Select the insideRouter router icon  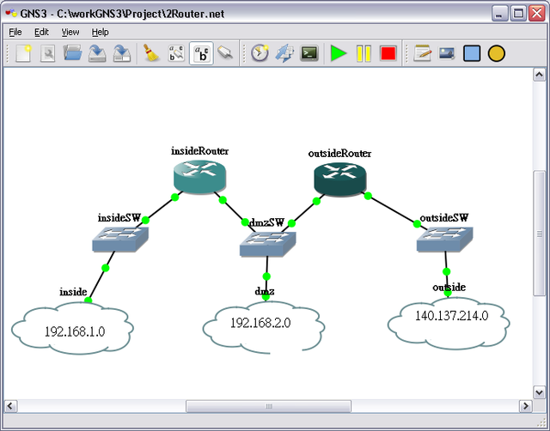(x=199, y=177)
